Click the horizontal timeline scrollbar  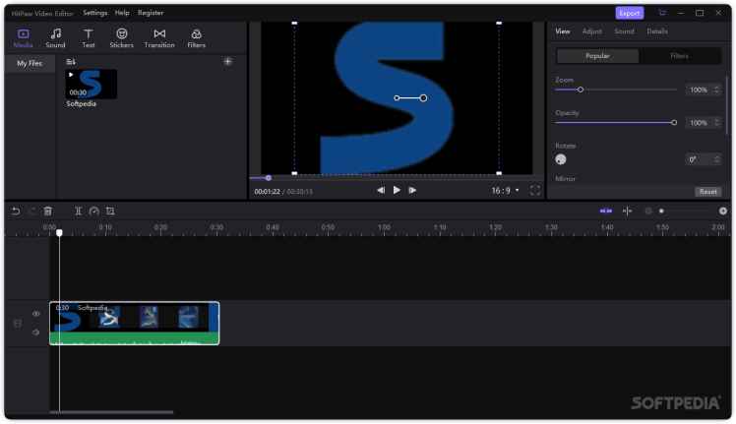(111, 413)
